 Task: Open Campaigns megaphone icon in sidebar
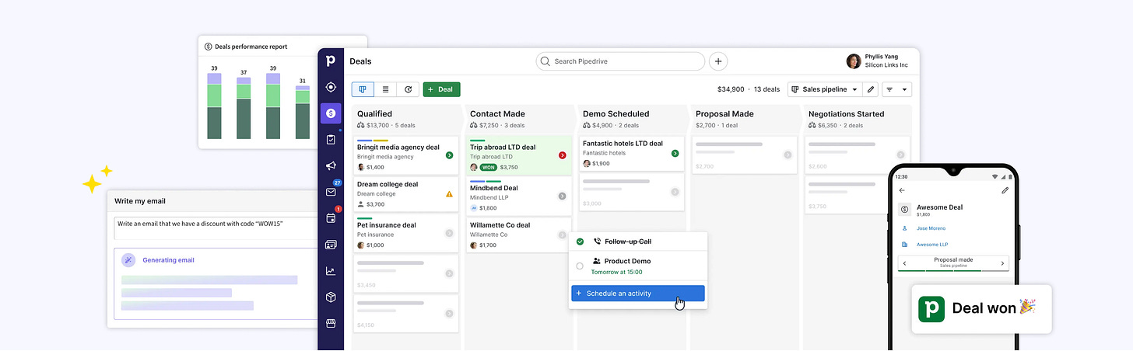(x=331, y=166)
